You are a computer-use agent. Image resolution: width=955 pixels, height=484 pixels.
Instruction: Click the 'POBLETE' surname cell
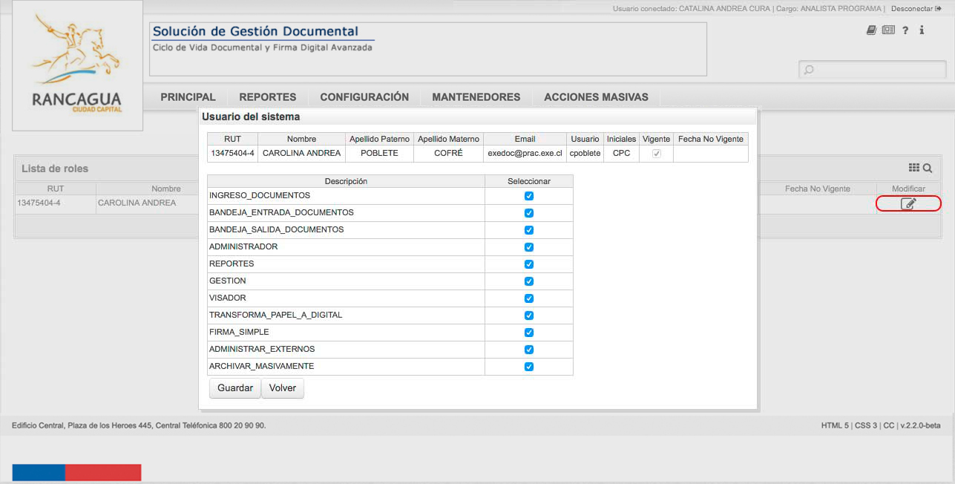[x=379, y=154]
